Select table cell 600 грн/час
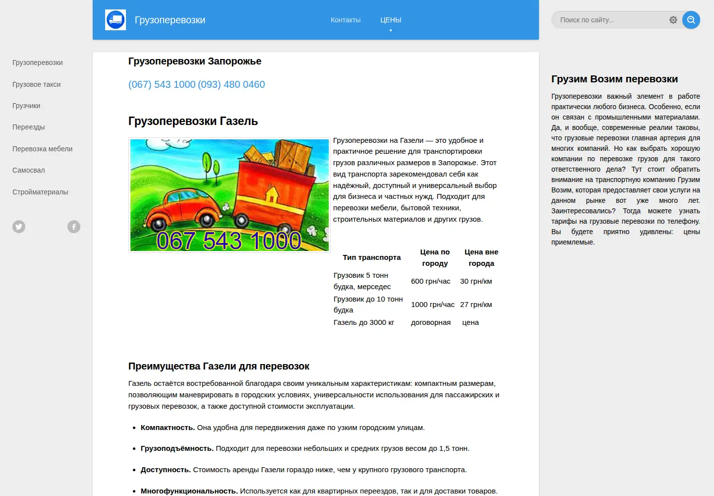Image resolution: width=714 pixels, height=496 pixels. pos(431,281)
